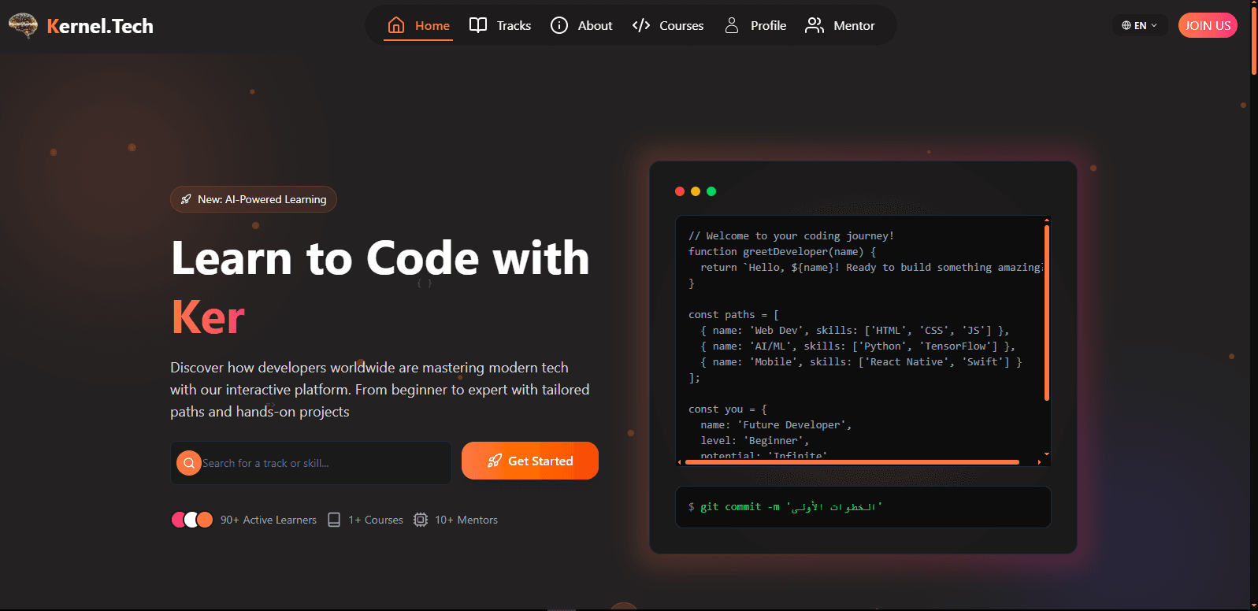Click the Mentor users icon
The image size is (1258, 611).
(x=815, y=25)
